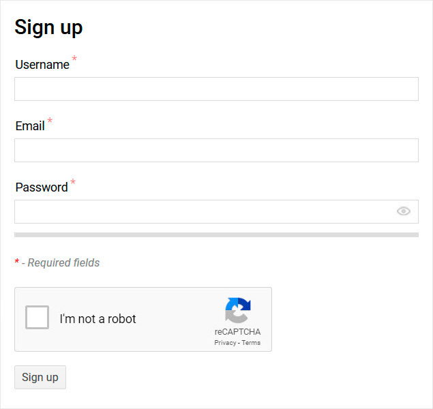The image size is (433, 409).
Task: Click the Sign up page heading
Action: [x=48, y=27]
